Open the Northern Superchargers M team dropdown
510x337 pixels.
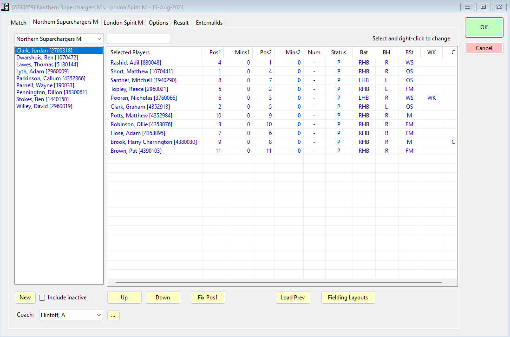point(59,39)
